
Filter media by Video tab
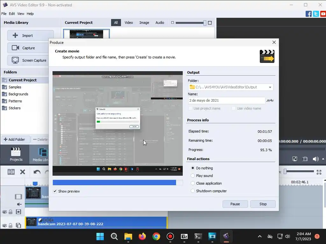[129, 23]
